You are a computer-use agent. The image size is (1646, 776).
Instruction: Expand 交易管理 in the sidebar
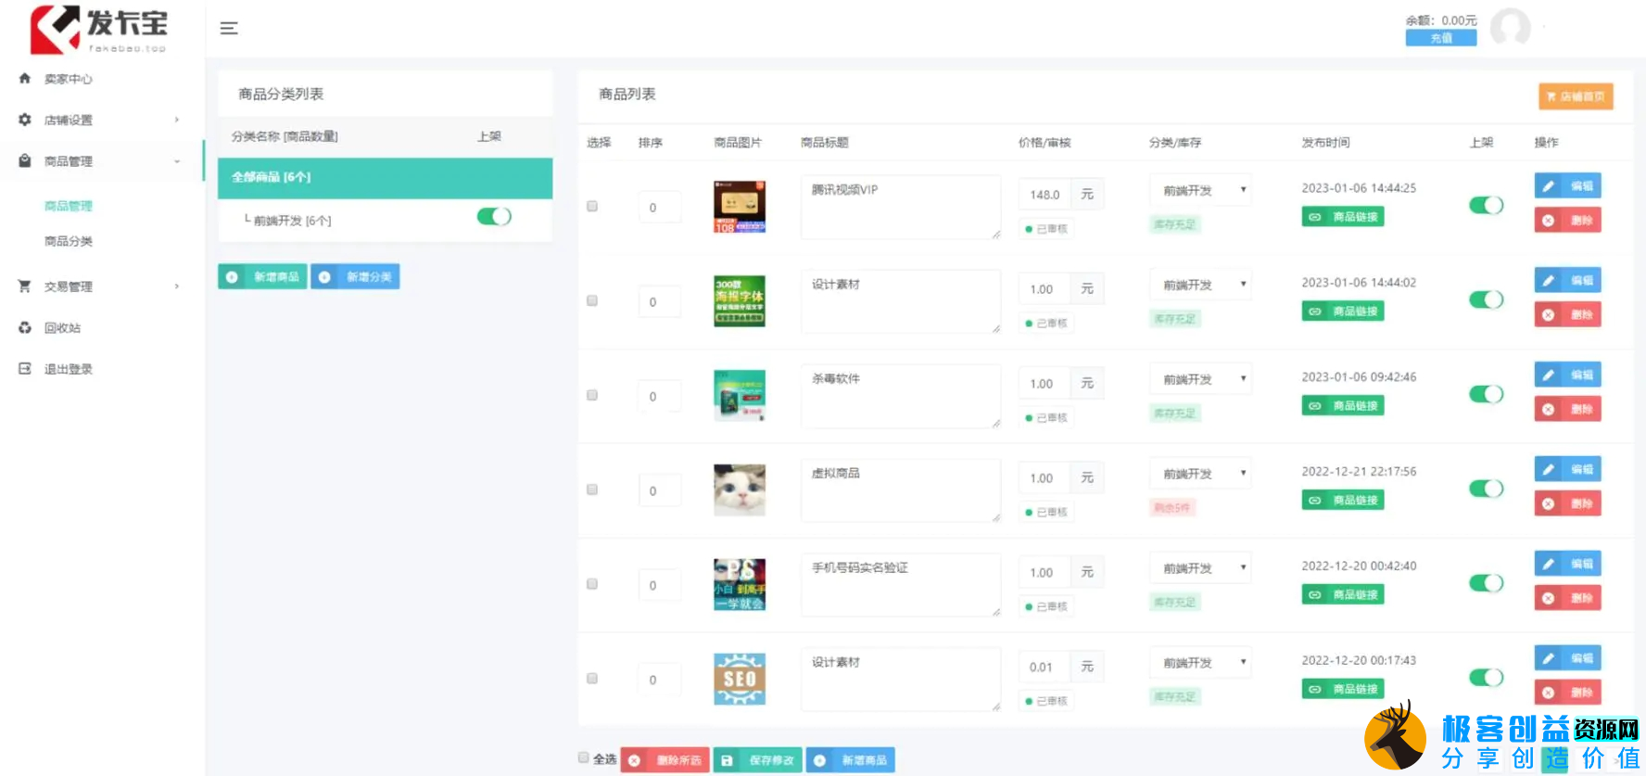point(98,286)
